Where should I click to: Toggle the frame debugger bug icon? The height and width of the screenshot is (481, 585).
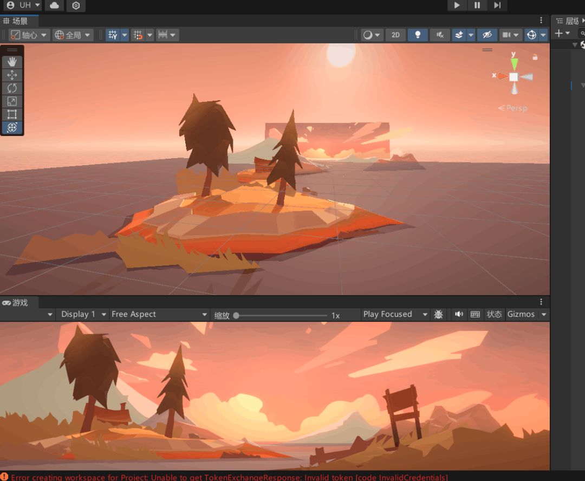pos(438,314)
